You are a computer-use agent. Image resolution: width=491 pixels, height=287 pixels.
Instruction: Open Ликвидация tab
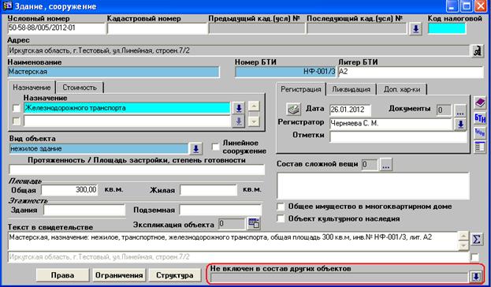click(351, 90)
